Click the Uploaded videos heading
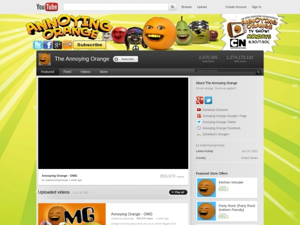Screen dimensions: 300x225 point(54,192)
